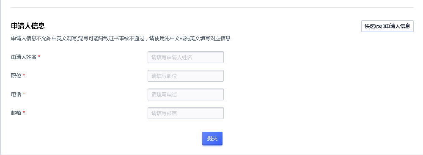The width and height of the screenshot is (423, 155).
Task: Click the red asterisk beside 职位
Action: (x=24, y=75)
